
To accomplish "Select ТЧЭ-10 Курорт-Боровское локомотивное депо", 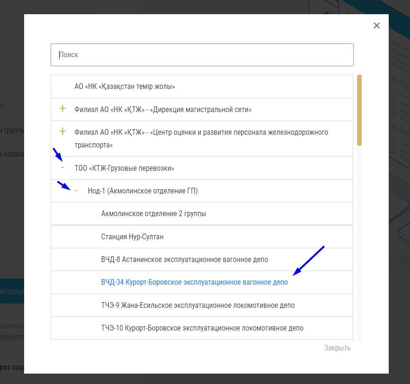I will [x=202, y=328].
